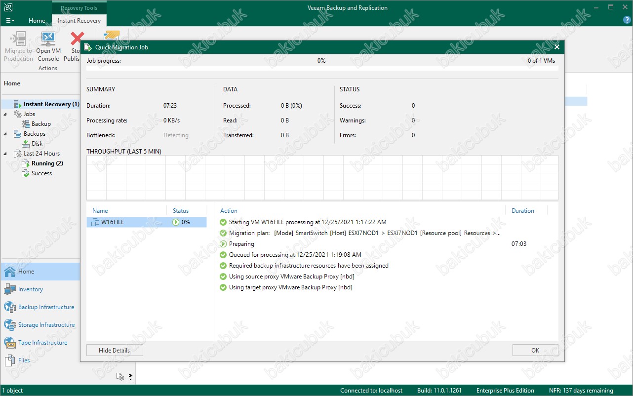Select Success tree item
This screenshot has height=396, width=633.
pyautogui.click(x=41, y=173)
